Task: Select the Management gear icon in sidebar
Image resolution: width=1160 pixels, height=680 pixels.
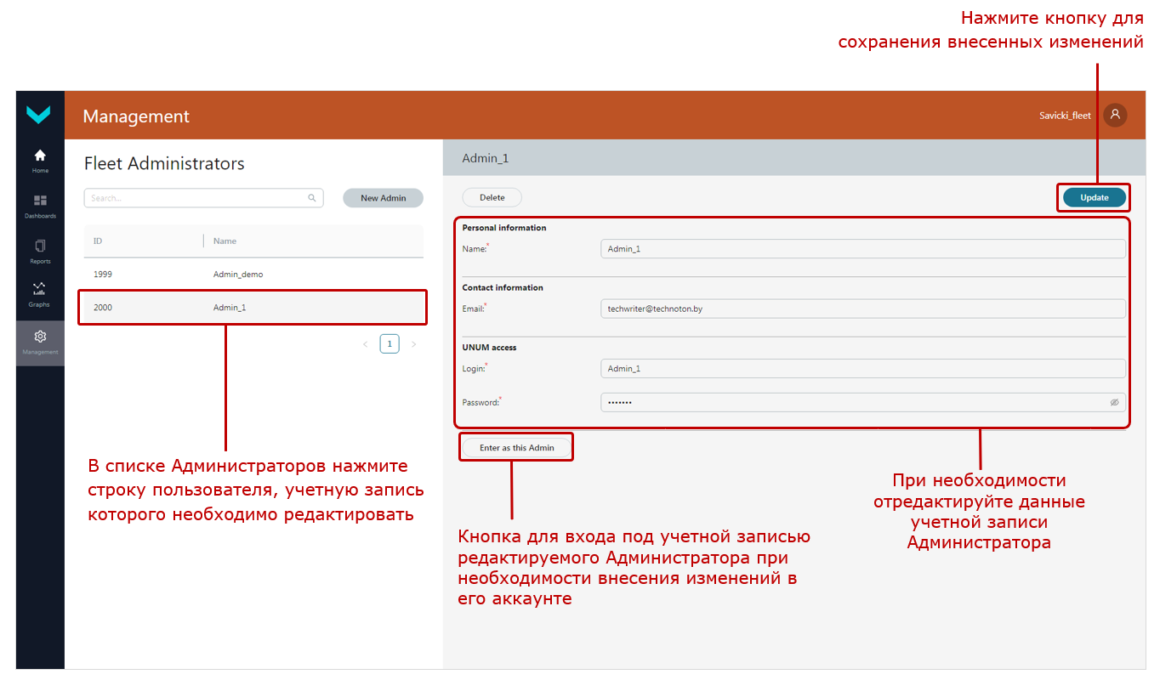Action: click(39, 337)
